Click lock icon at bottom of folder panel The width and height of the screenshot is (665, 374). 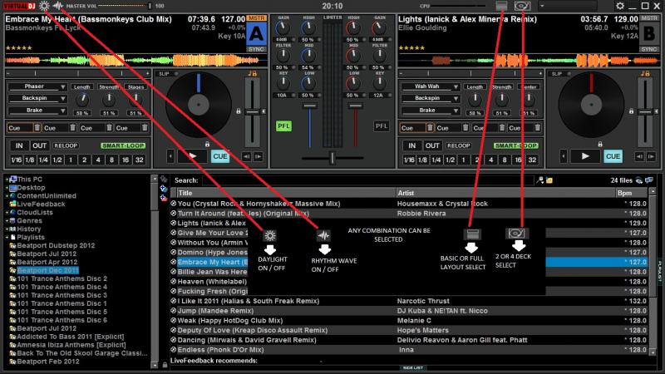click(x=165, y=365)
